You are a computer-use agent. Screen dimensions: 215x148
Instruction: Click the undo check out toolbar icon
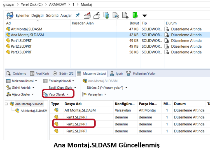[97, 15]
